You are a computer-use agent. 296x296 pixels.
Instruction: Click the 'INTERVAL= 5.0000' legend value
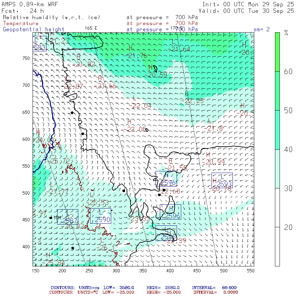(x=216, y=292)
